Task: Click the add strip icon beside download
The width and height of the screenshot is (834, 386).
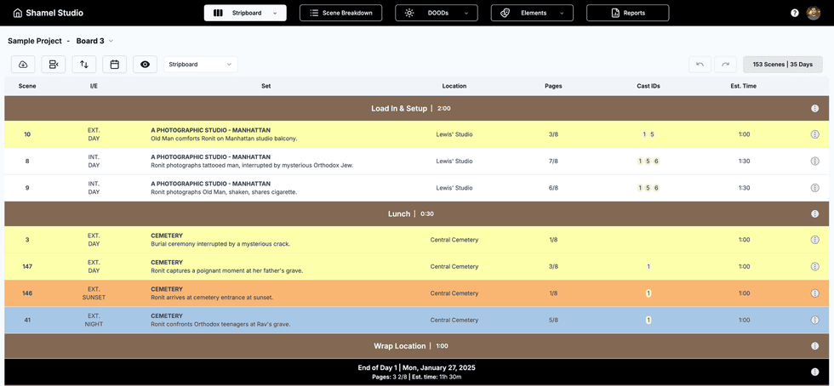Action: coord(54,65)
